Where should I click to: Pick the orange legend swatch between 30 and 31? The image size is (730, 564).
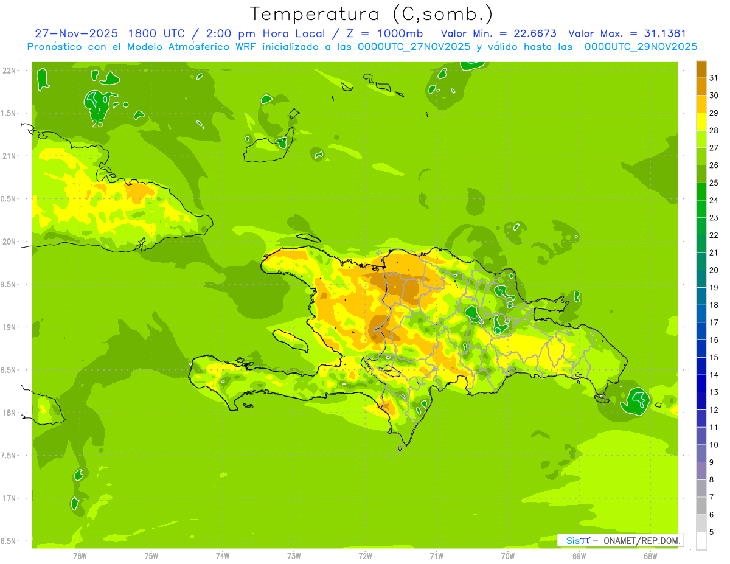pyautogui.click(x=701, y=86)
